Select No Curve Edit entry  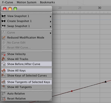[x=27, y=42]
